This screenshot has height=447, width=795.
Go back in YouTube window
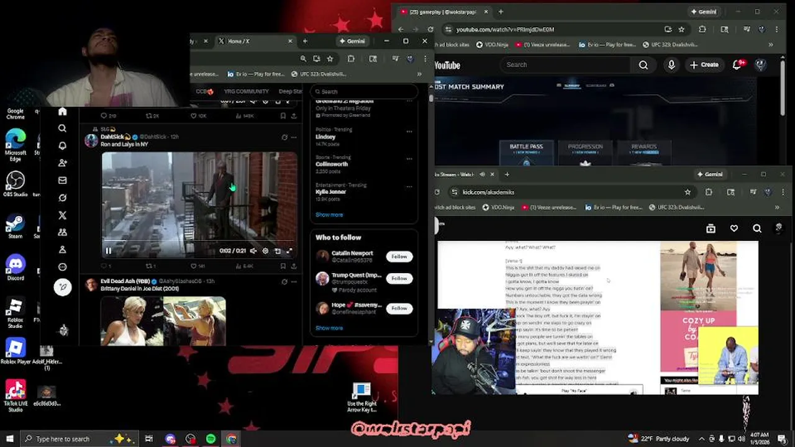coord(401,29)
